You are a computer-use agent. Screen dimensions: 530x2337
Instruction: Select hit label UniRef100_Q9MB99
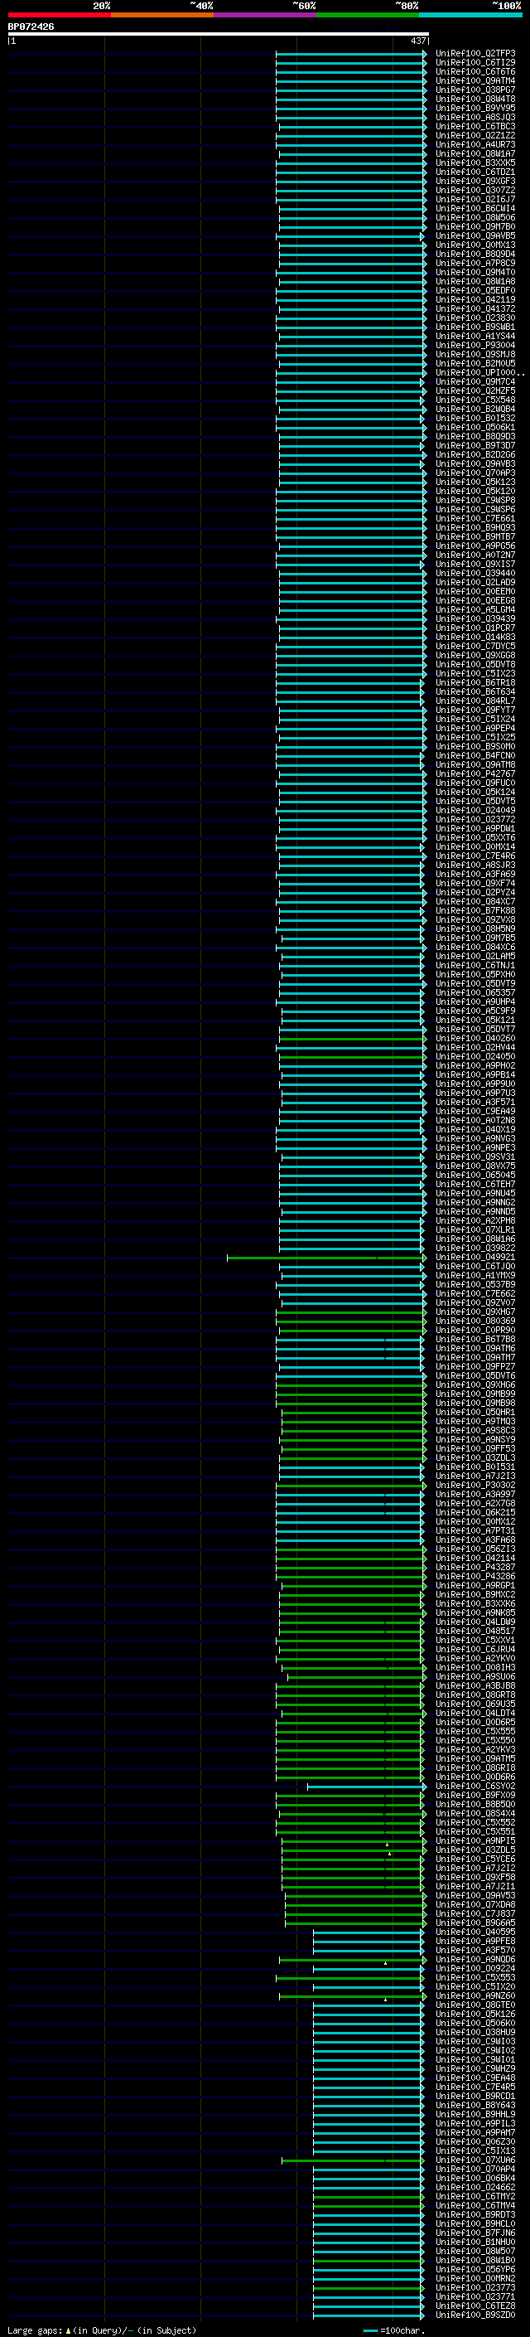(475, 1394)
